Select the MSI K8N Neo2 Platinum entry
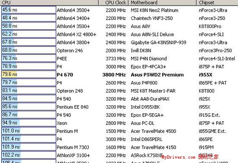This screenshot has height=163, width=238. tap(154, 10)
